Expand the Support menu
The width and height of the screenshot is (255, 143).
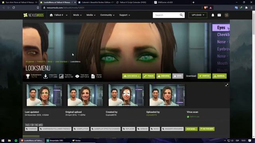tap(125, 15)
